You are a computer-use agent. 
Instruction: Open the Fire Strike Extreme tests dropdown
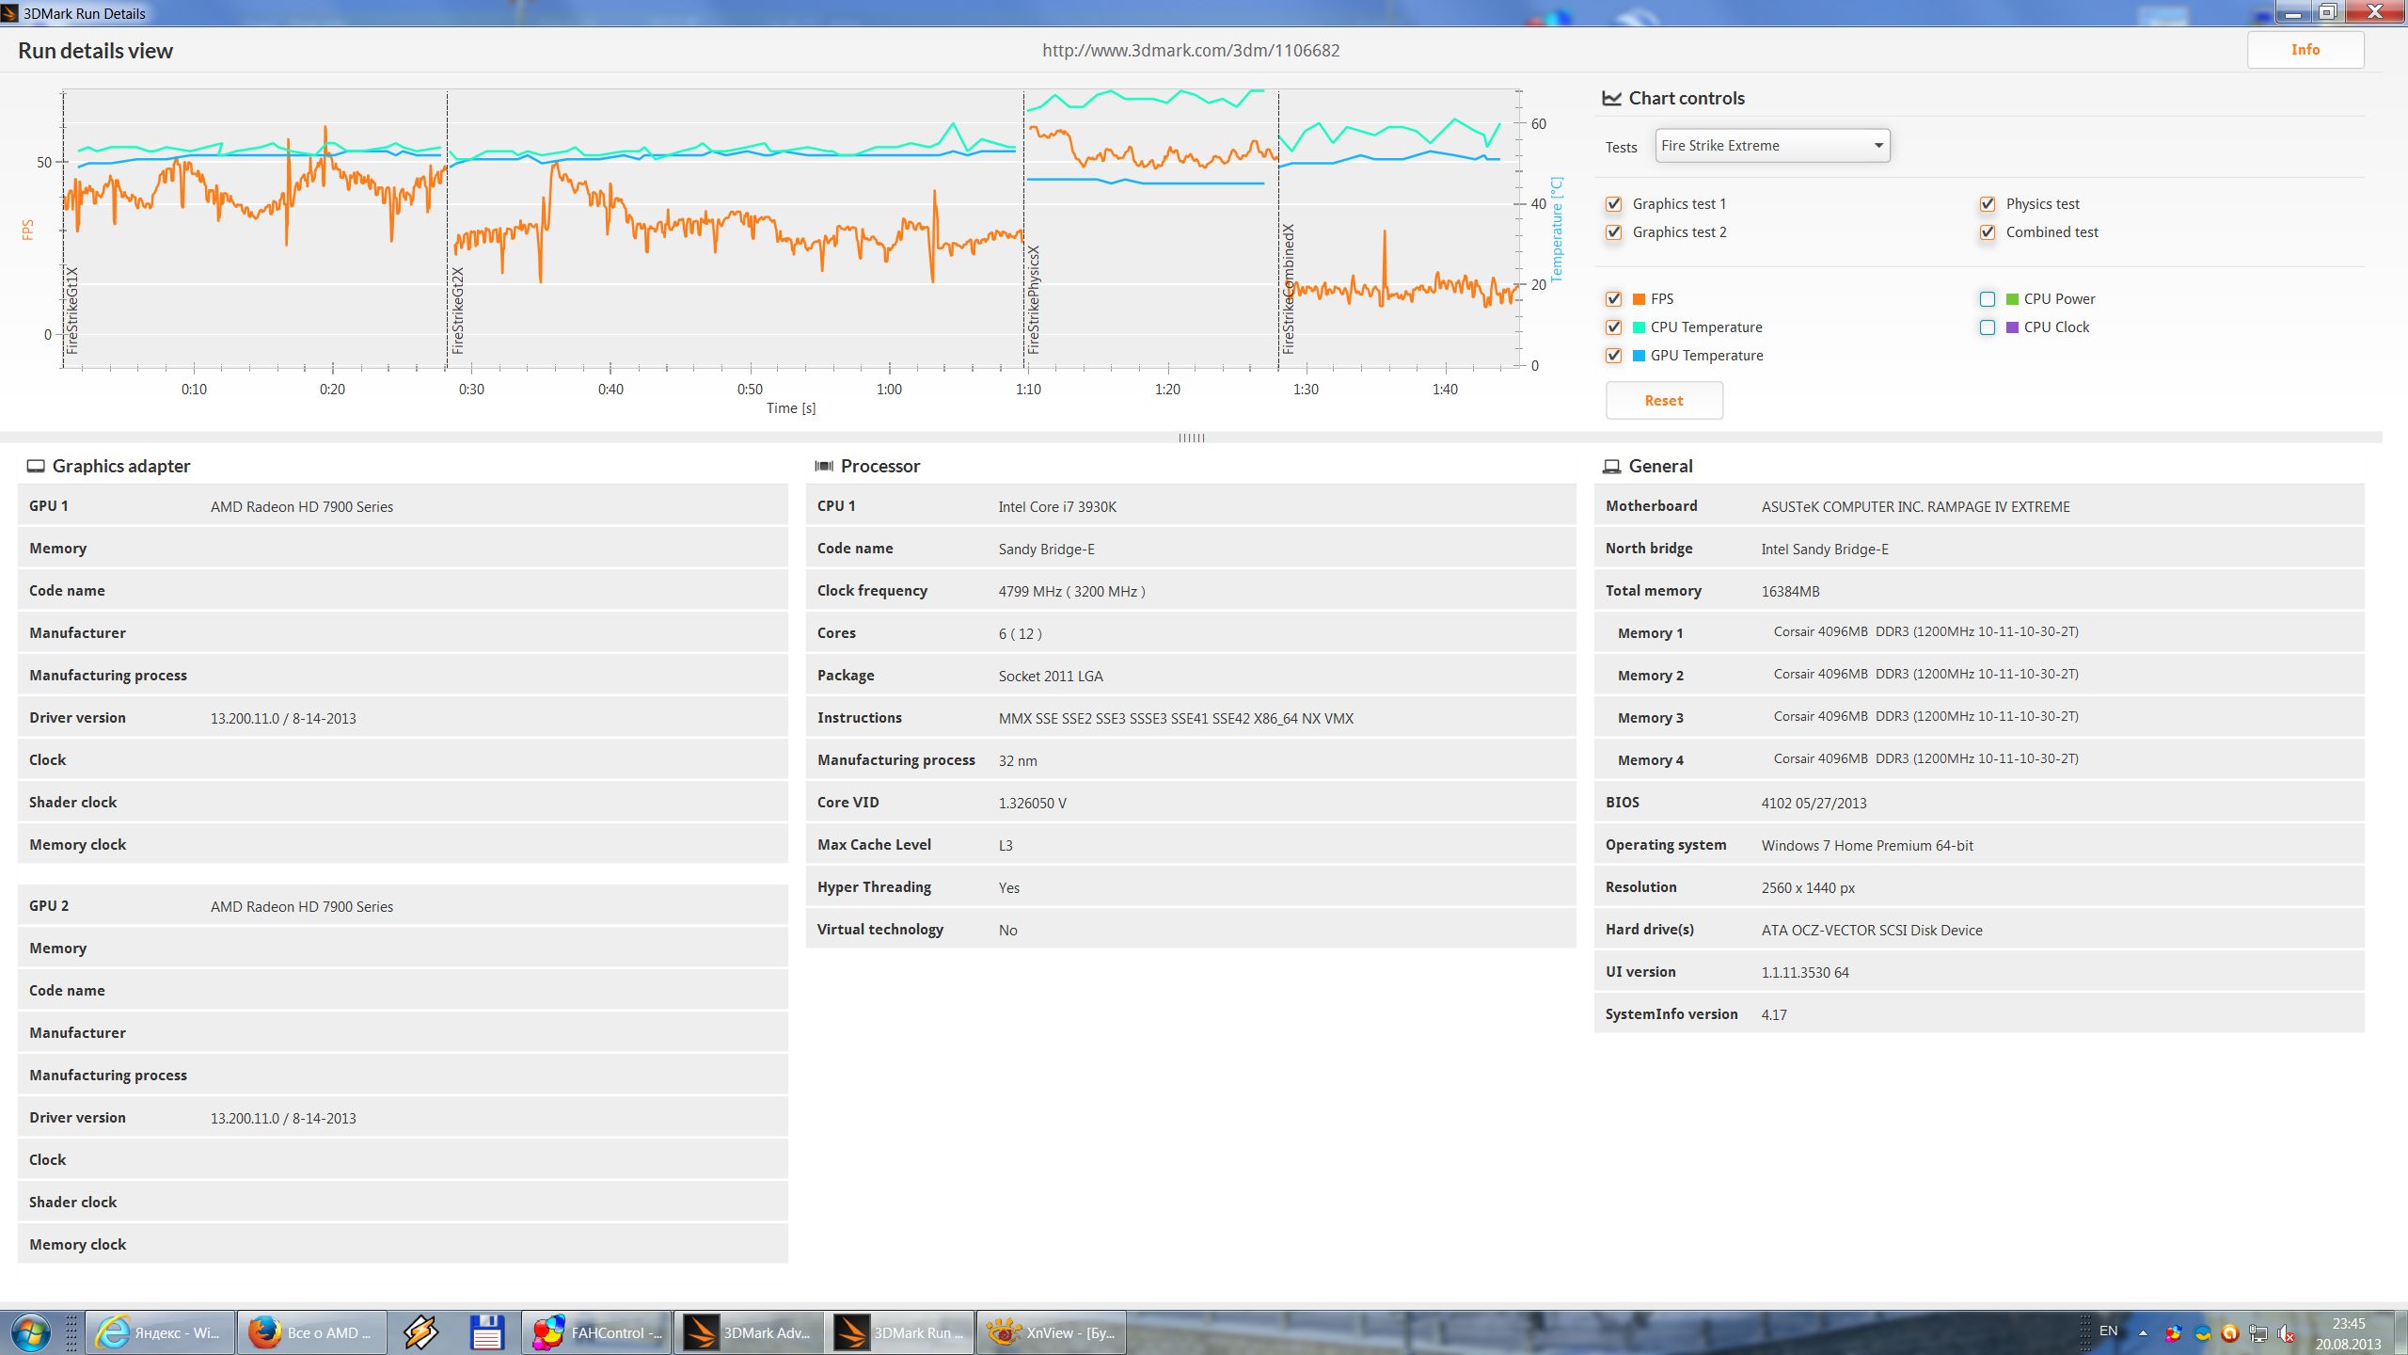pos(1772,146)
